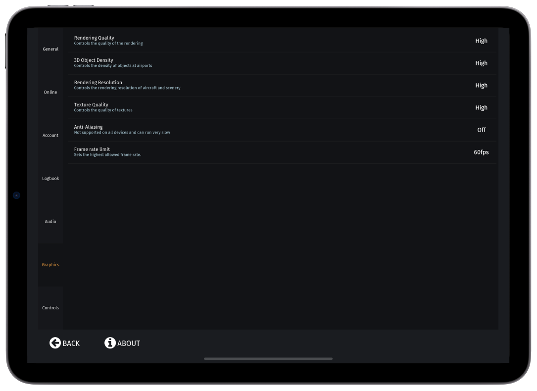Go to the Audio settings tab

(x=50, y=221)
